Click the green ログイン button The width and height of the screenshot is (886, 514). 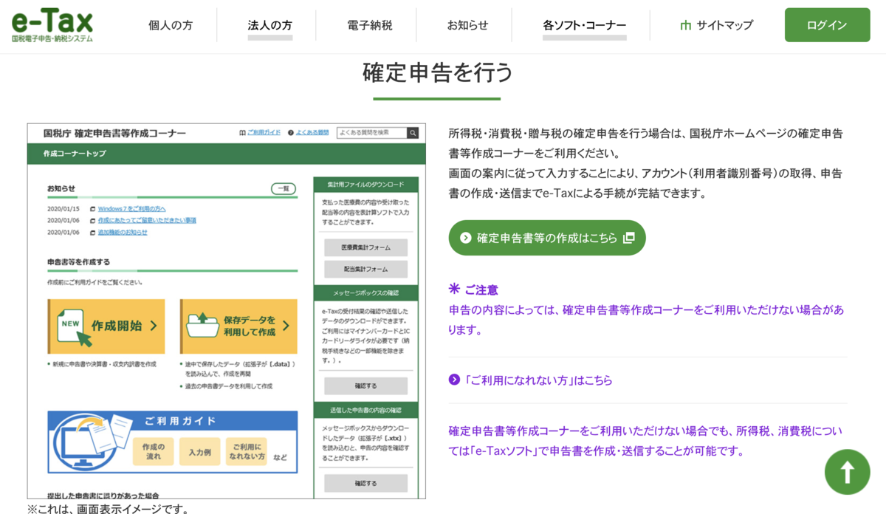coord(827,25)
